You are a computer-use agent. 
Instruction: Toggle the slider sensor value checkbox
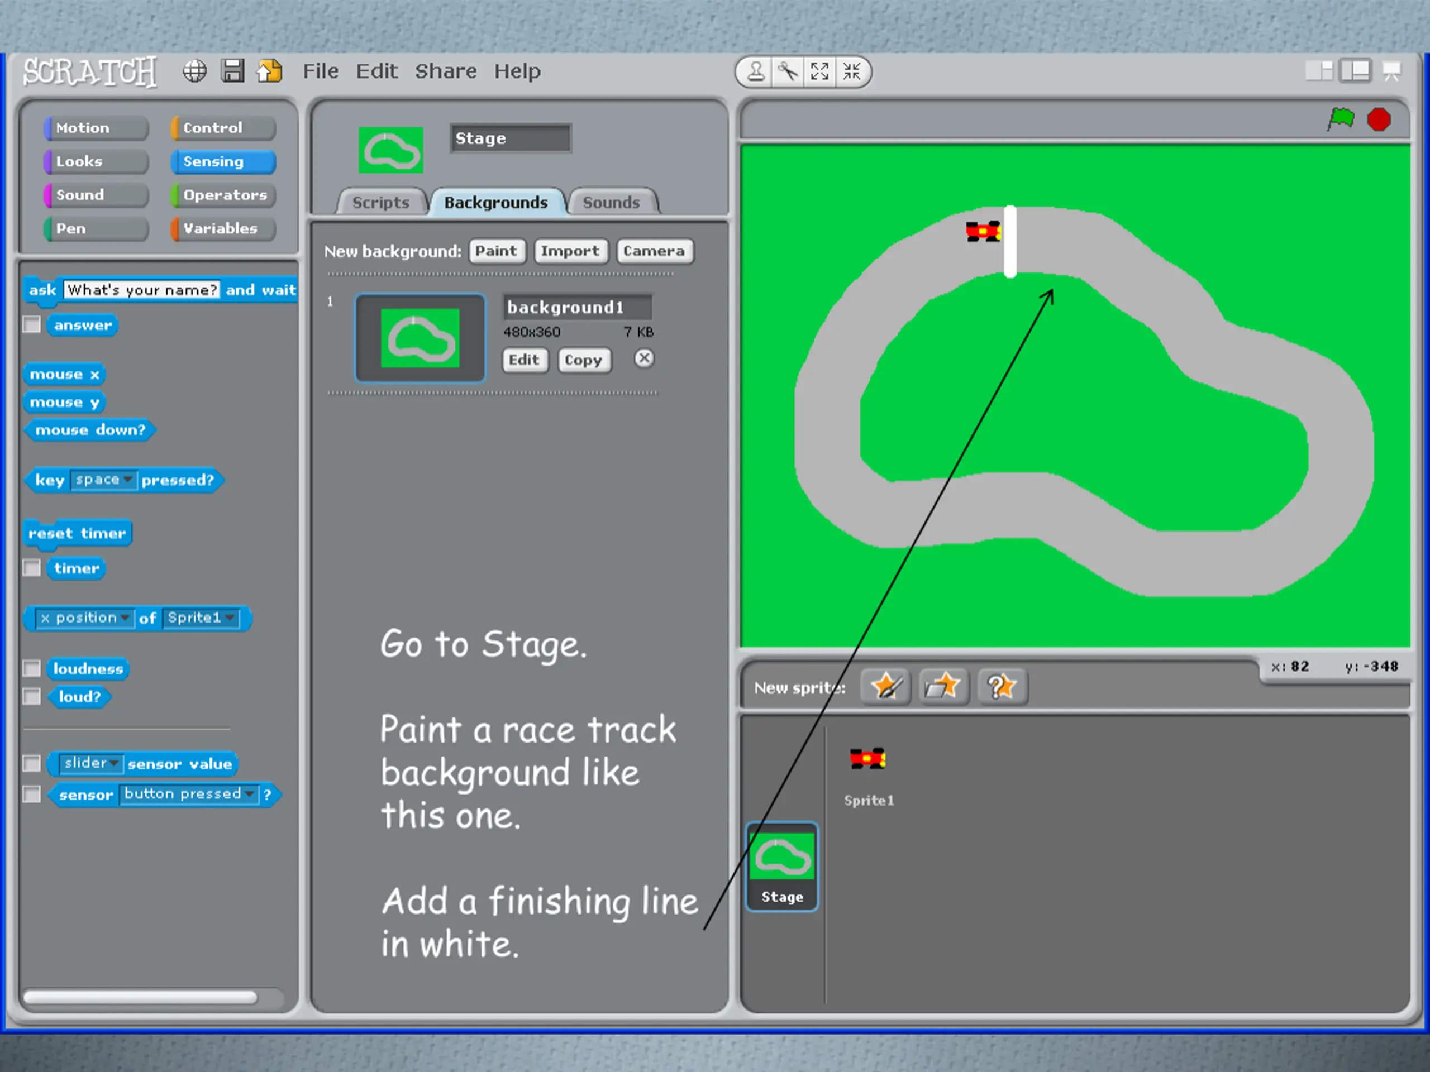tap(32, 763)
